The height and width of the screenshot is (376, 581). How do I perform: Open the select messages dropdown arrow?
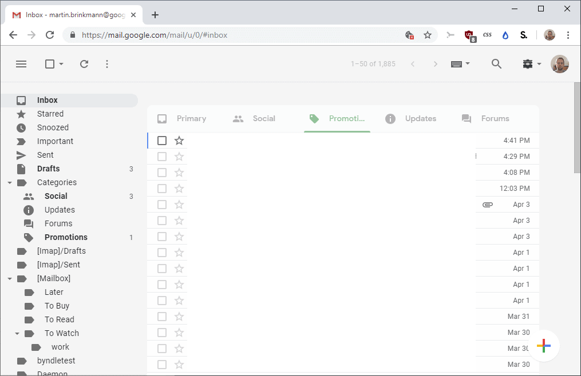[x=62, y=64]
